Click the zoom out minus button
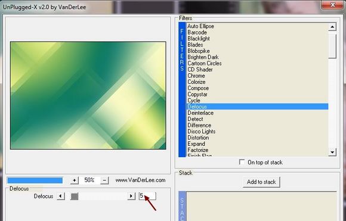Screen dimensions: 346x221 104,180
